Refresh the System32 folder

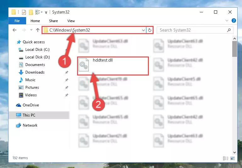pos(149,30)
